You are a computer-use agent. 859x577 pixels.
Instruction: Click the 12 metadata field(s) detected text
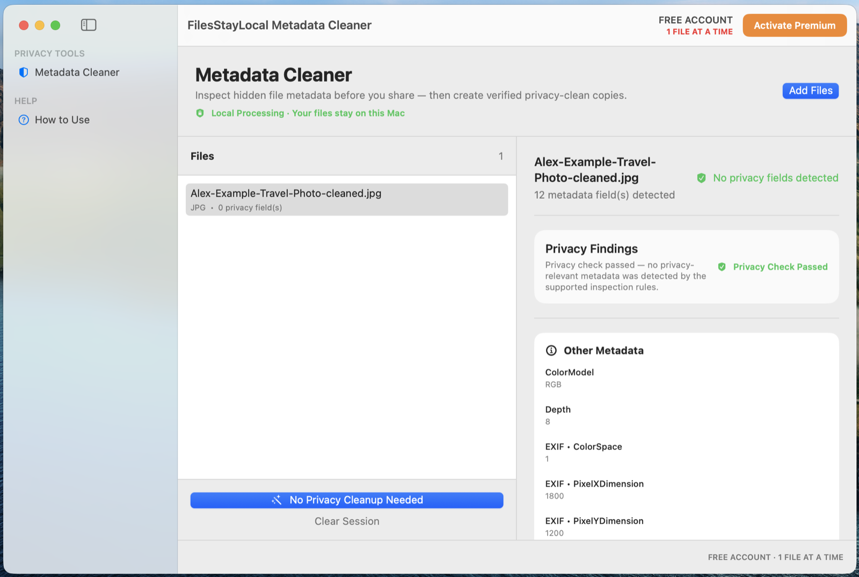[605, 195]
